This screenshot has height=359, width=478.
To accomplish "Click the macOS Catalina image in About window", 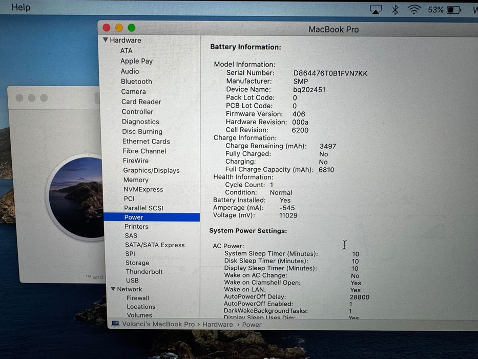I will (76, 198).
